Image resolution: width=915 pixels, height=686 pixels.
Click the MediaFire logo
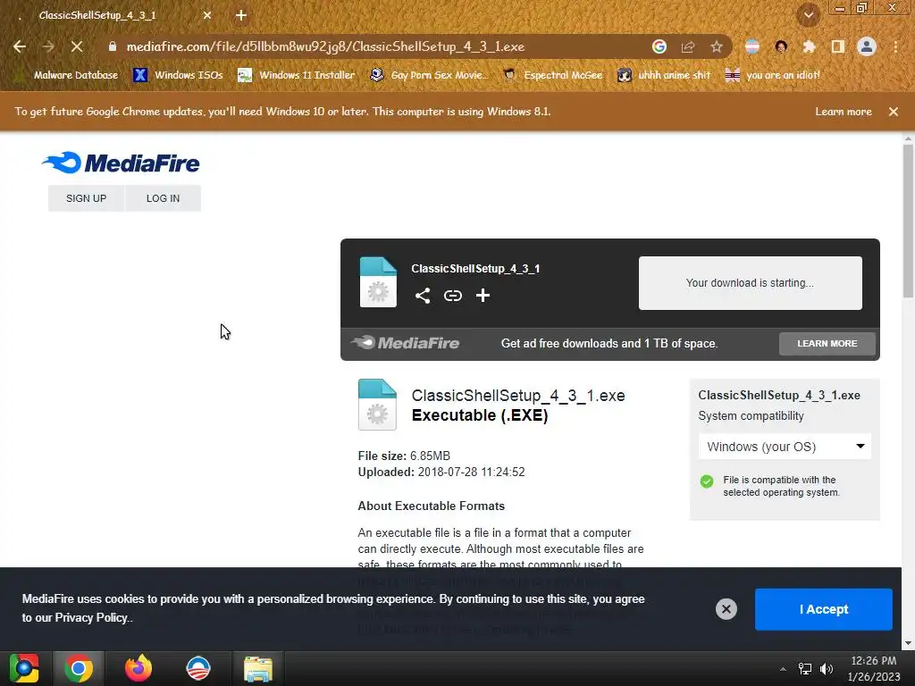pos(121,163)
